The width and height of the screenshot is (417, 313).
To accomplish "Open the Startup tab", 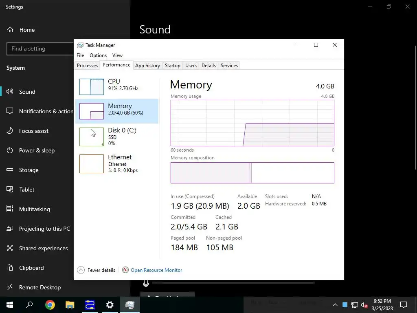I will click(172, 66).
